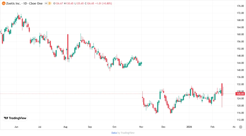Click the 116.00 price axis label

(x=240, y=113)
